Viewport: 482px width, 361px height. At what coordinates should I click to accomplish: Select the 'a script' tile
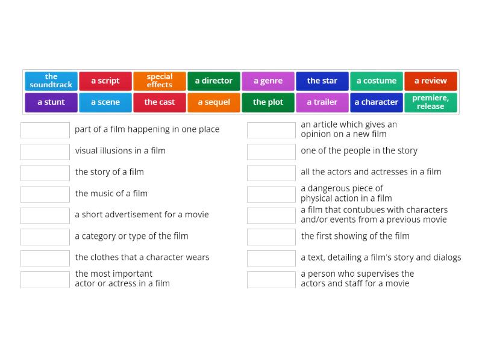(105, 81)
